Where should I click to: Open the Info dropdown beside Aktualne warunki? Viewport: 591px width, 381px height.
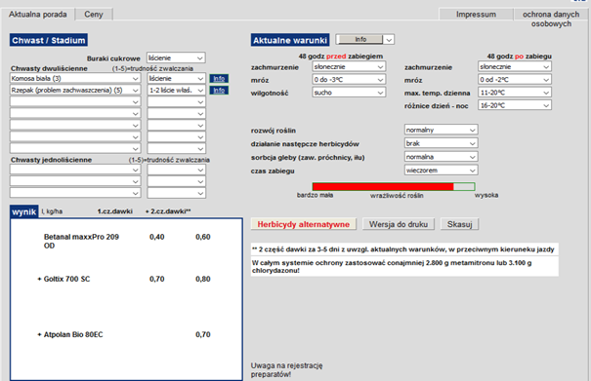click(x=364, y=40)
